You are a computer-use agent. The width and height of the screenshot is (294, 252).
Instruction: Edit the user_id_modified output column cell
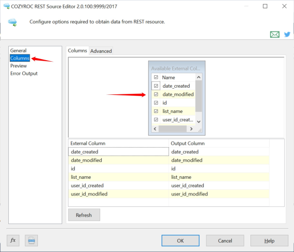[219, 194]
